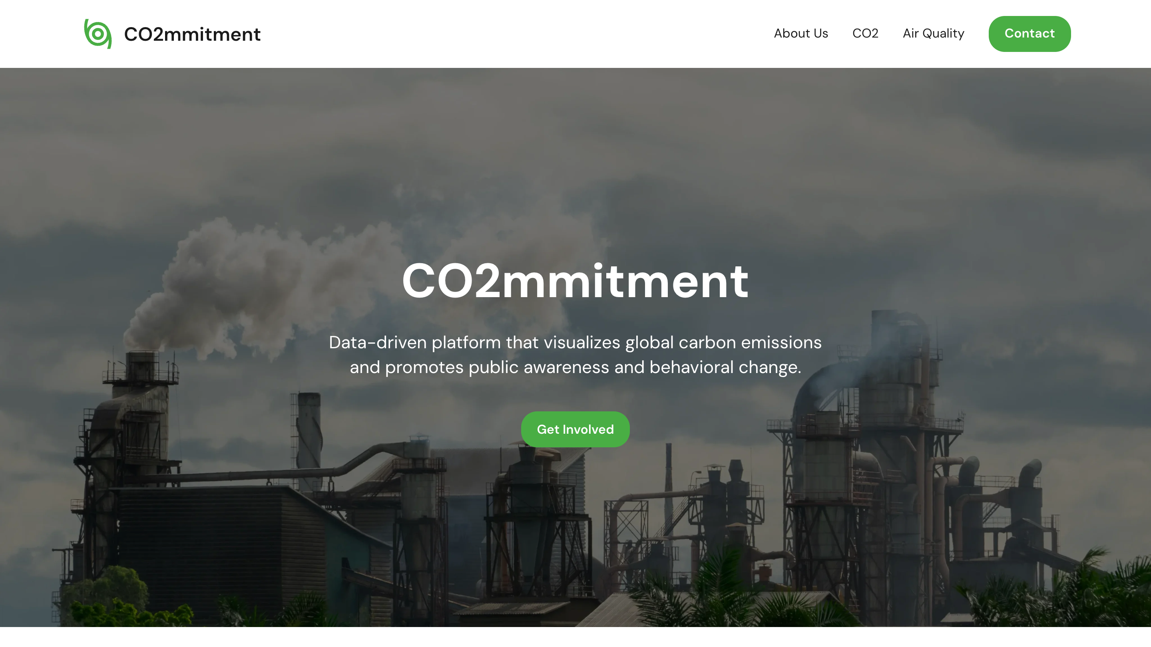Click the Get Involved button
Image resolution: width=1151 pixels, height=647 pixels.
(x=575, y=429)
